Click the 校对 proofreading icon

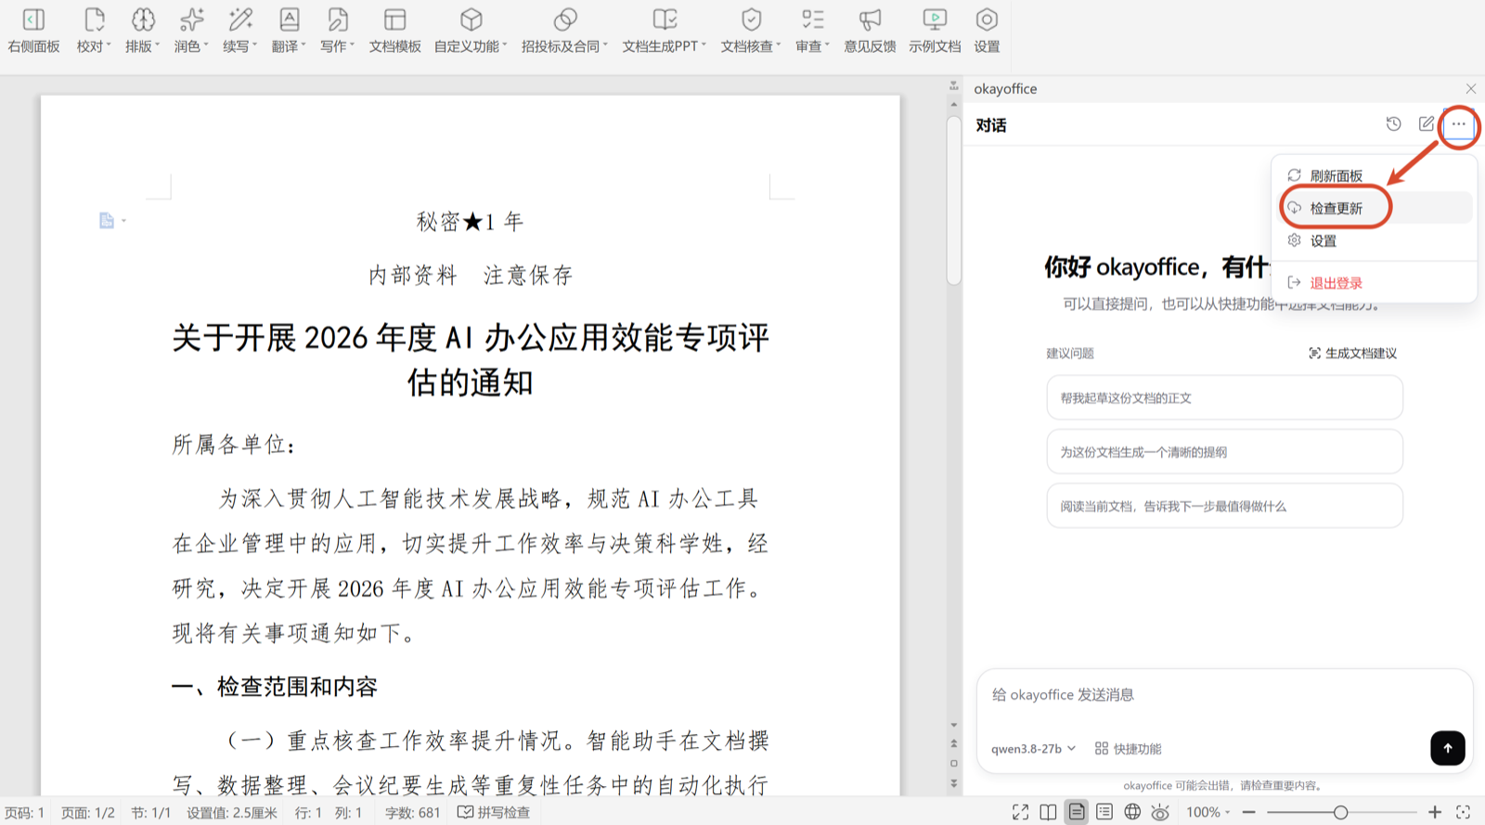coord(94,19)
